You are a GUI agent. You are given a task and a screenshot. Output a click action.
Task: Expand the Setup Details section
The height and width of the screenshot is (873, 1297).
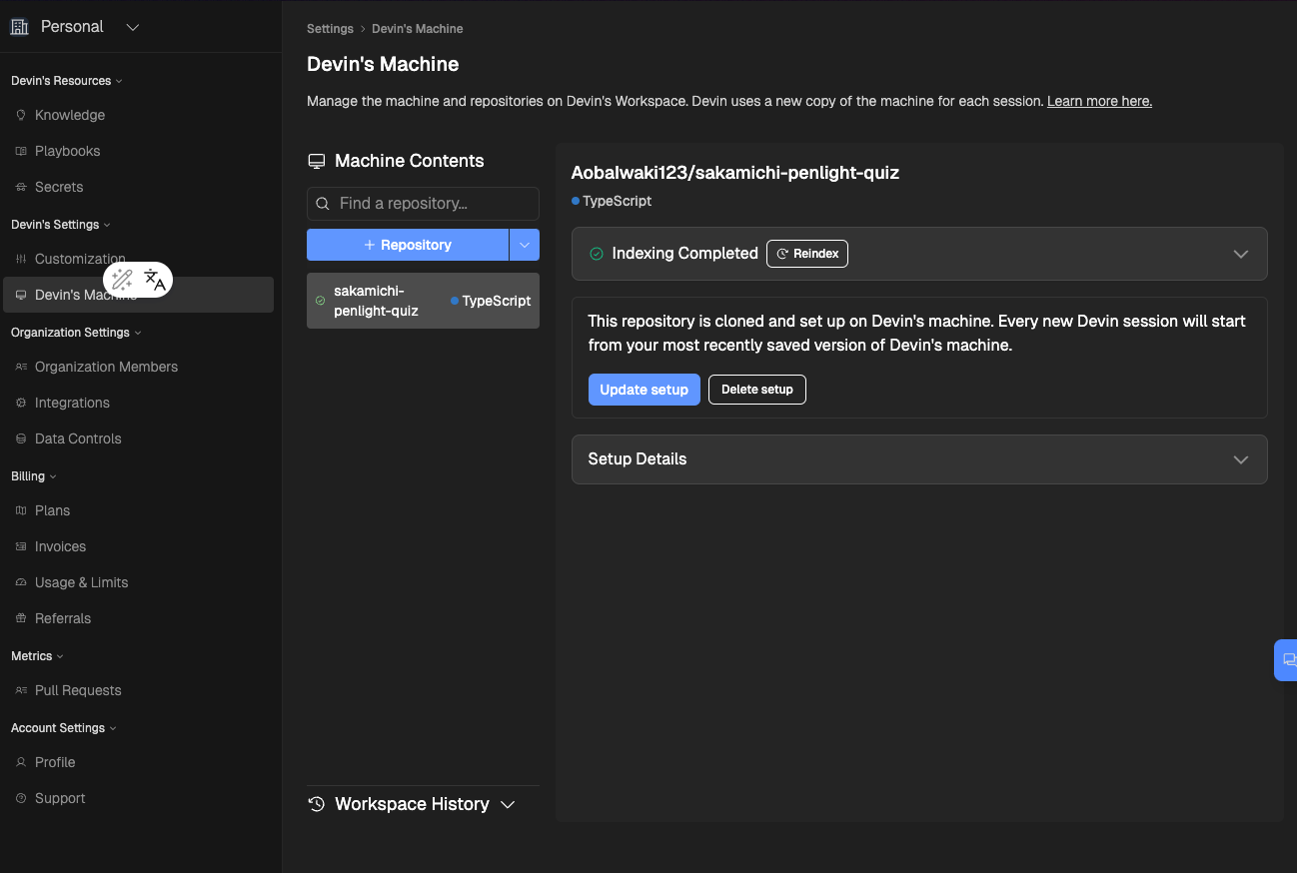point(919,459)
